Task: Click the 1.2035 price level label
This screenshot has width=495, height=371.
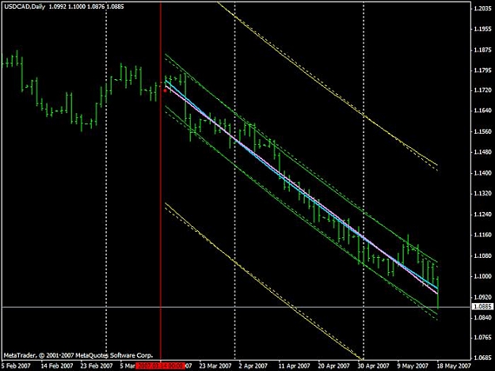Action: (x=483, y=9)
